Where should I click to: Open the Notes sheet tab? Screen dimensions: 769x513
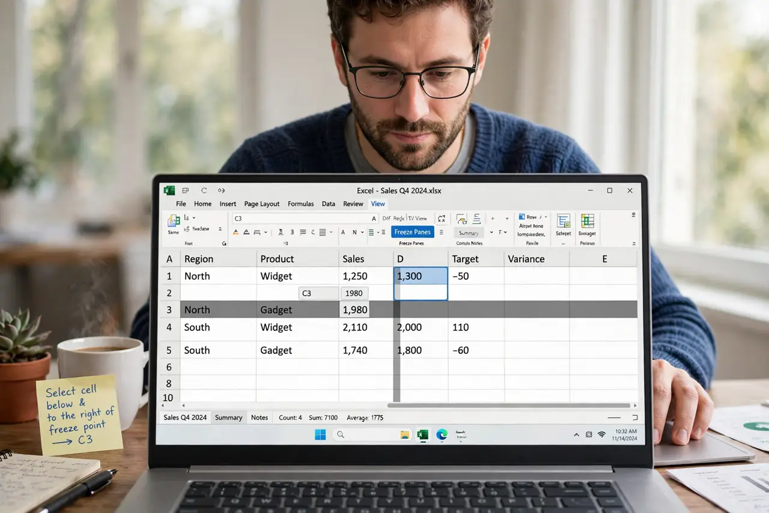point(260,417)
